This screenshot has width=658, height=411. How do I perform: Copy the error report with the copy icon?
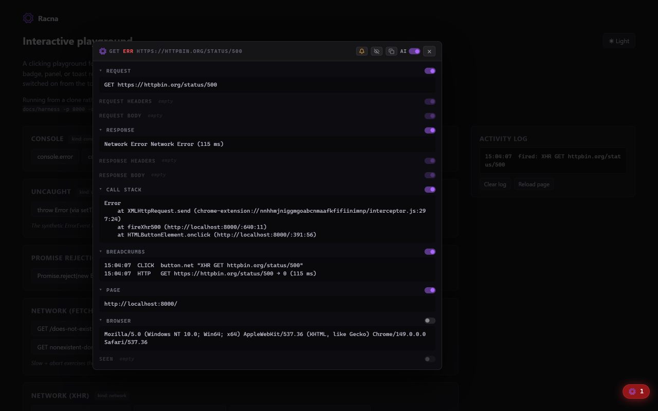(391, 51)
